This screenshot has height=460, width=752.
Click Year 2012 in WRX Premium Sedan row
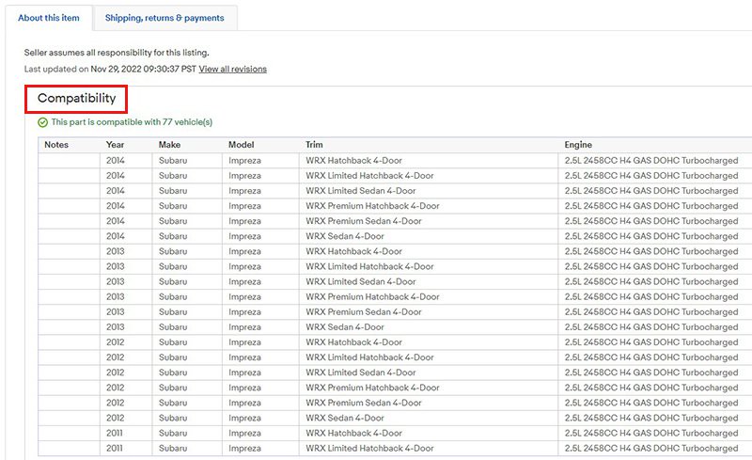[115, 403]
